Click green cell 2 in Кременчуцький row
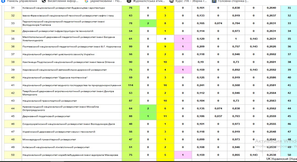The width and height of the screenshot is (297, 162). [148, 109]
